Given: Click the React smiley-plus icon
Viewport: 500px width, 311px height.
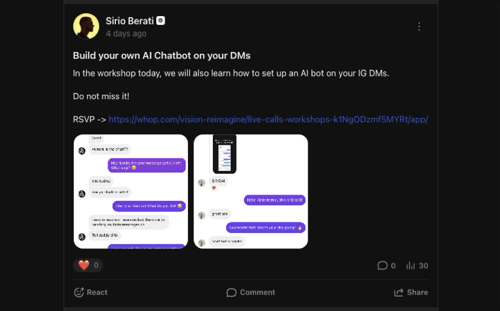Looking at the screenshot, I should click(x=79, y=292).
